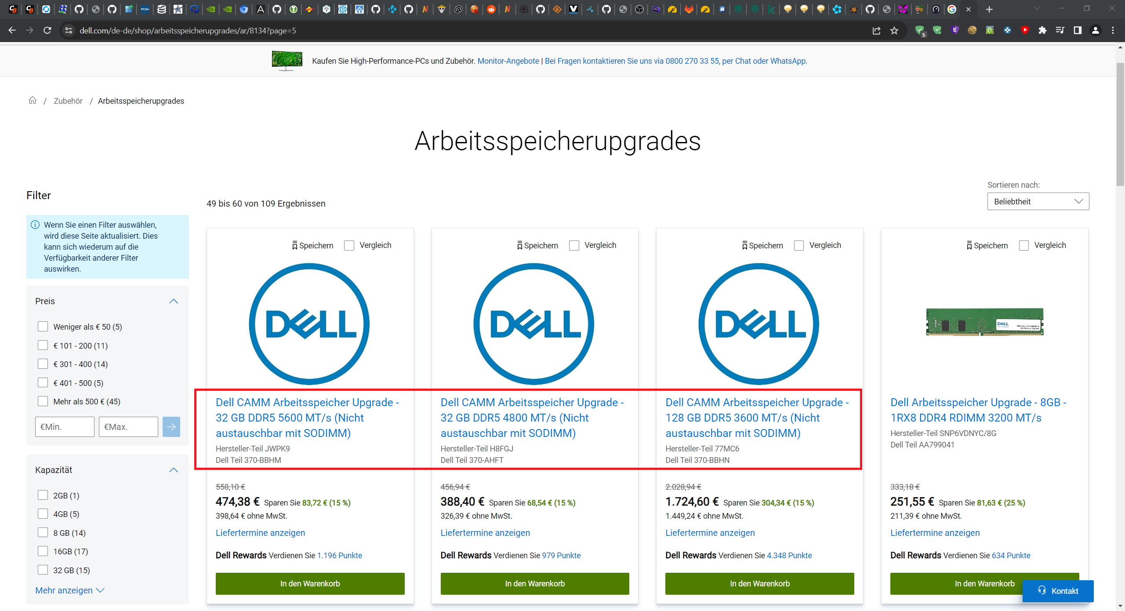Open a new browser tab
This screenshot has height=611, width=1125.
tap(989, 9)
